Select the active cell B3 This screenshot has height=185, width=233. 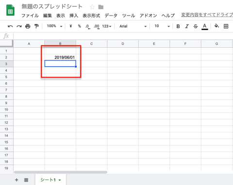pyautogui.click(x=60, y=64)
